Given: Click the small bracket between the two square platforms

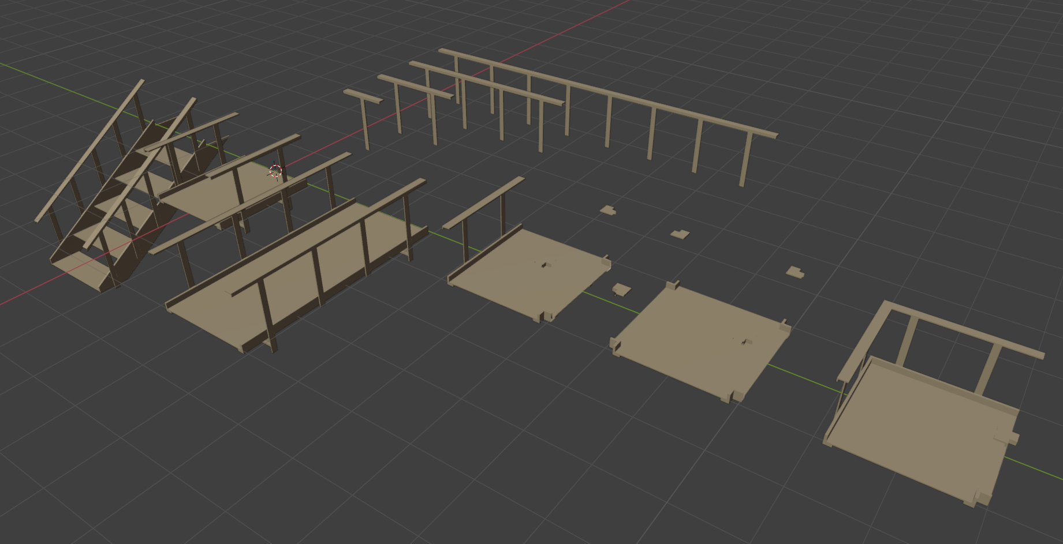Looking at the screenshot, I should (x=621, y=289).
